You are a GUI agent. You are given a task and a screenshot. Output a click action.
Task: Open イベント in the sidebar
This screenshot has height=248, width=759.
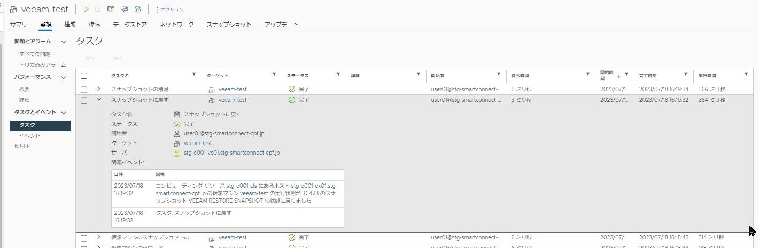click(x=29, y=135)
